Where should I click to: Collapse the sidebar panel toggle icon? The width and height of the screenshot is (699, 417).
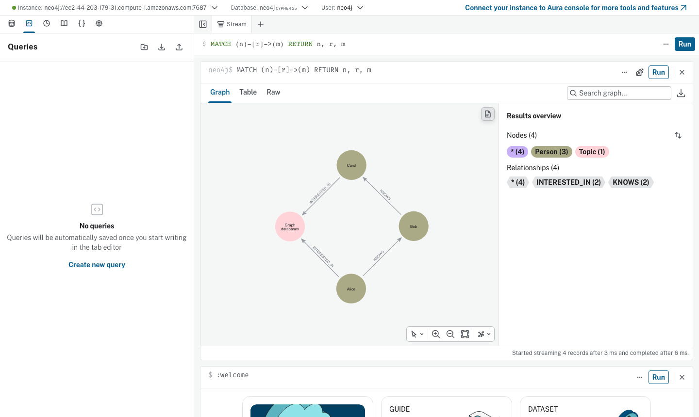click(203, 24)
